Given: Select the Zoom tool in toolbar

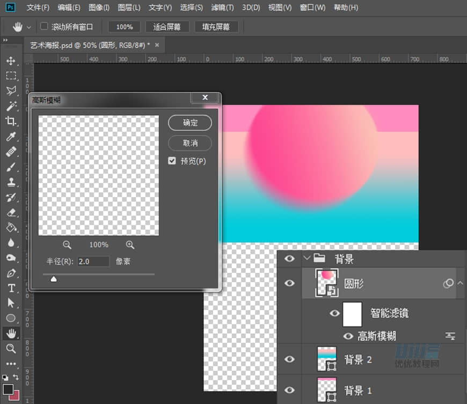Looking at the screenshot, I should point(11,349).
